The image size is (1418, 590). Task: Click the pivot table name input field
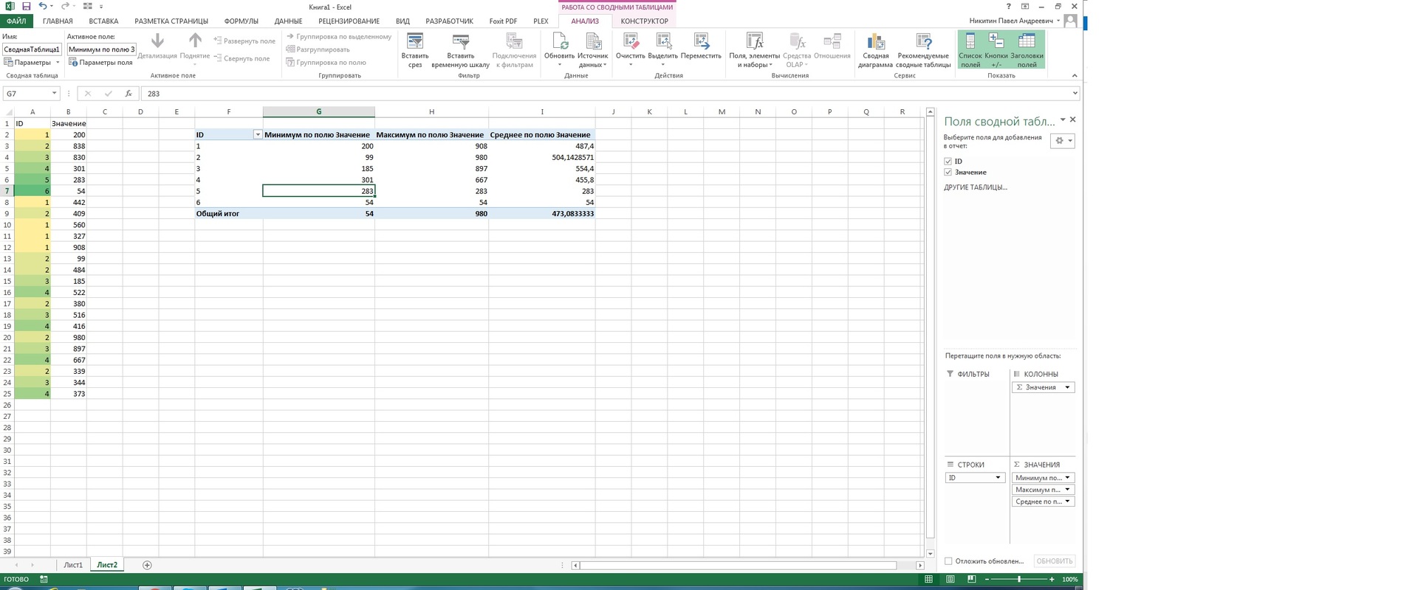(x=32, y=49)
